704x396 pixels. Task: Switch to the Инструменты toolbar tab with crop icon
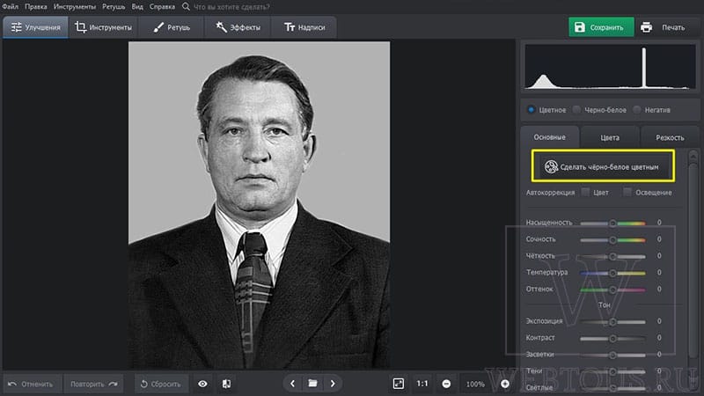(x=103, y=27)
